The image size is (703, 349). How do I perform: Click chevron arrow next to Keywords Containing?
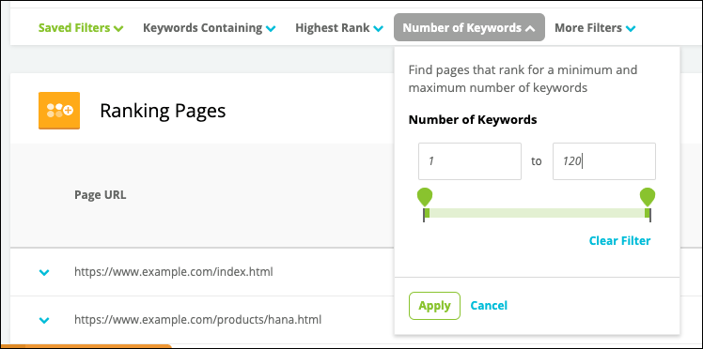pyautogui.click(x=271, y=29)
